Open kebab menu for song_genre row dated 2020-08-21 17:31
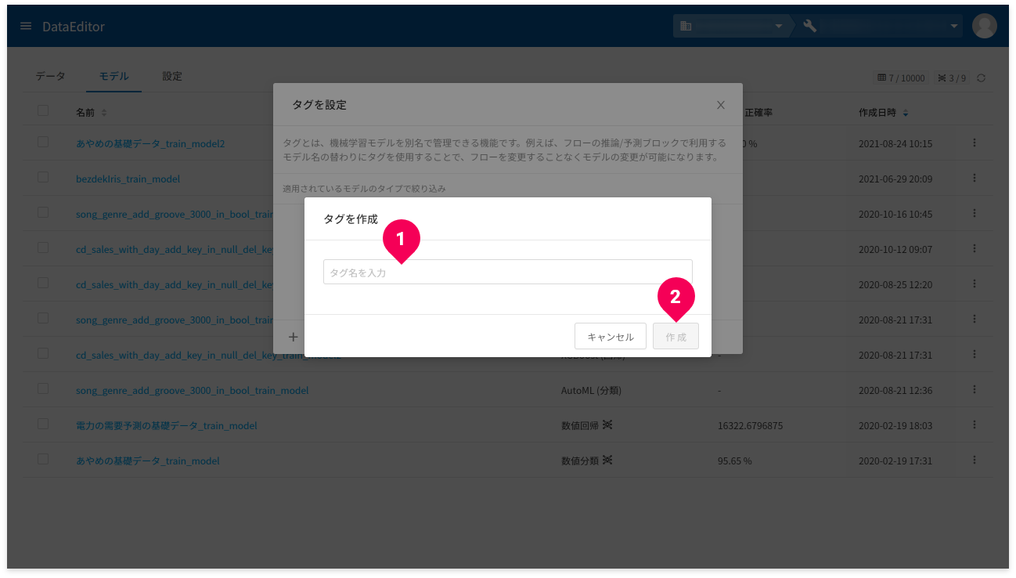This screenshot has width=1016, height=578. click(x=975, y=319)
